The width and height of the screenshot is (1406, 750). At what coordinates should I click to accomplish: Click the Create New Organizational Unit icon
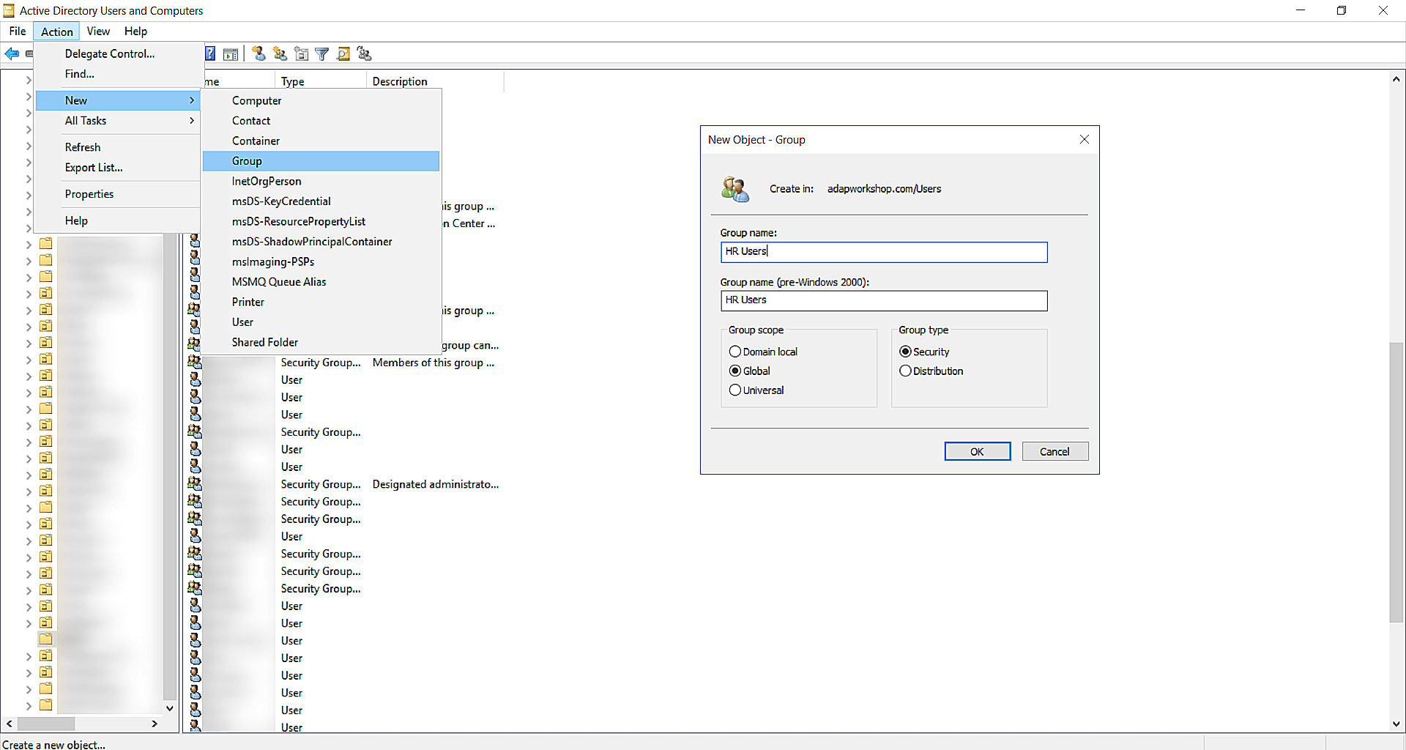tap(301, 53)
